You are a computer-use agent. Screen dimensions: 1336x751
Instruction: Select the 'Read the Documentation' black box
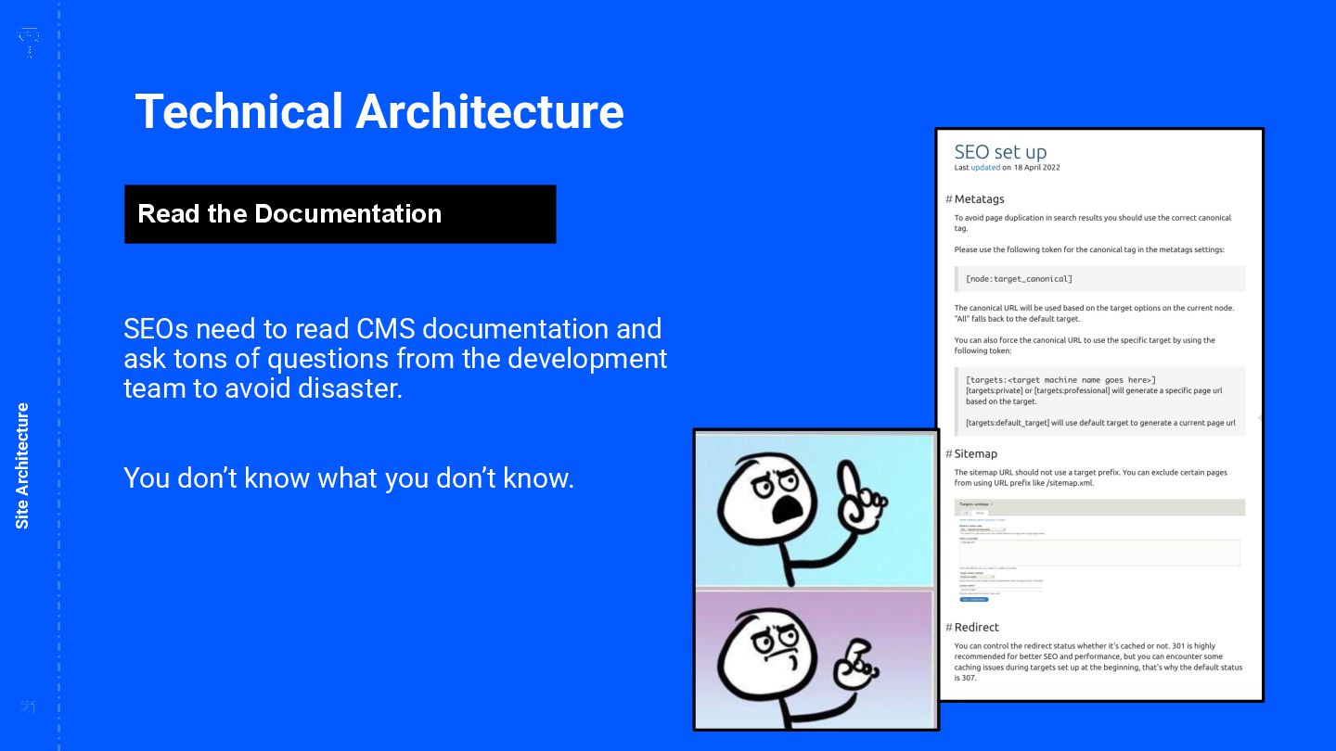(340, 214)
